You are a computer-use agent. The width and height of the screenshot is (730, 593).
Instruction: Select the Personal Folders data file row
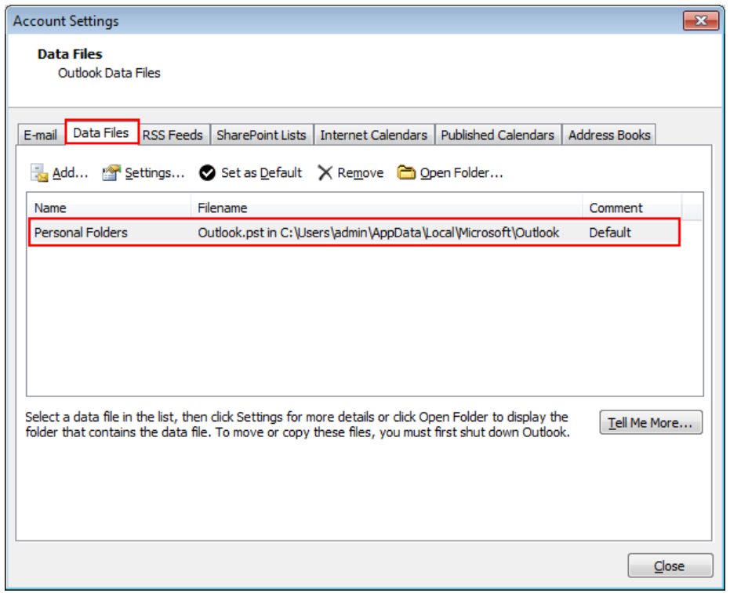coord(354,232)
